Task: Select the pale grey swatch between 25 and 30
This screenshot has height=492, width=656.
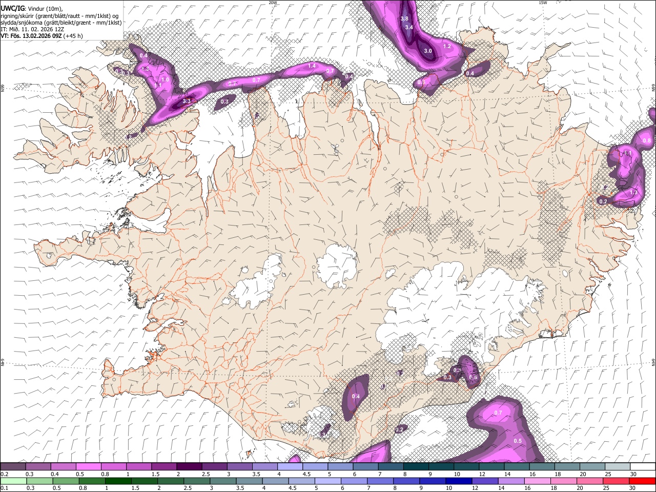Action: click(617, 467)
